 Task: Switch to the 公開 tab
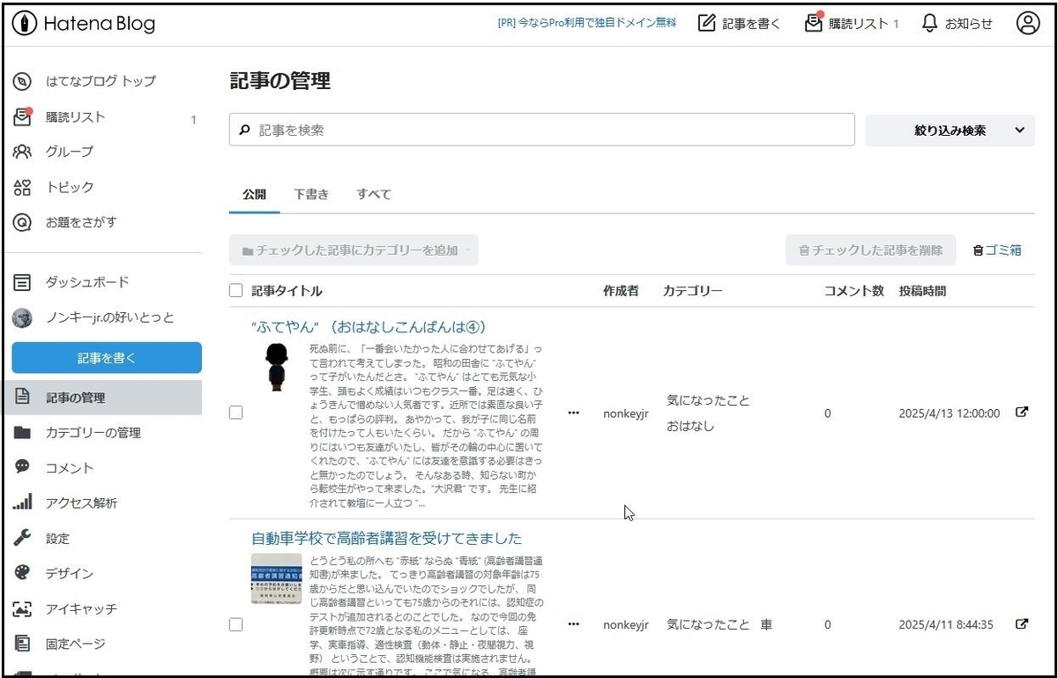pos(255,194)
